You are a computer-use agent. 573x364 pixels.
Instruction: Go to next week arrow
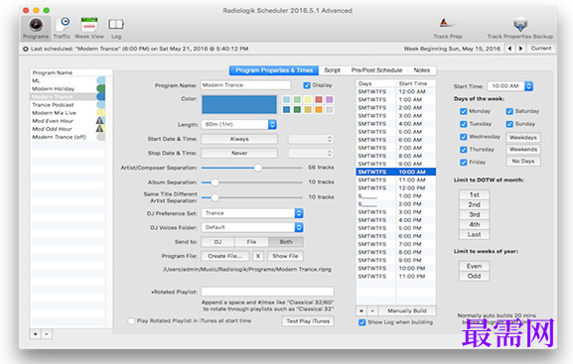point(520,49)
